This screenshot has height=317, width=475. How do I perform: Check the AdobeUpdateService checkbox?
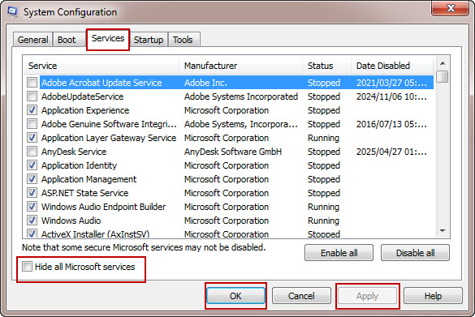pos(32,96)
